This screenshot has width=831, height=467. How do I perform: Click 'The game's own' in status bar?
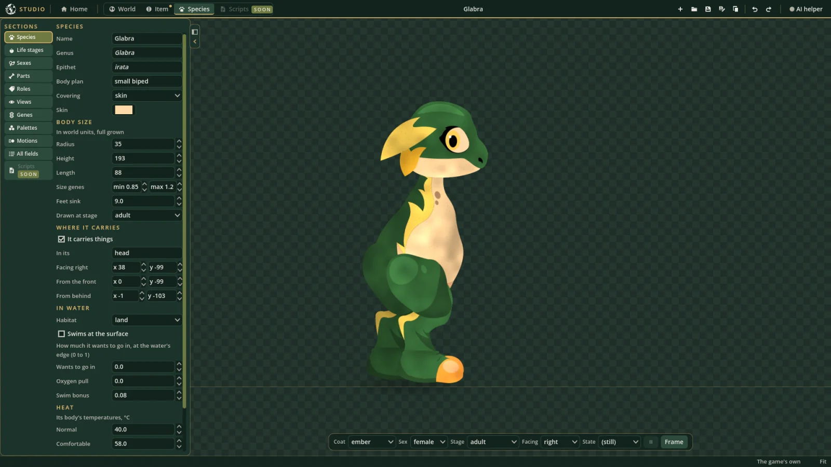pos(778,462)
